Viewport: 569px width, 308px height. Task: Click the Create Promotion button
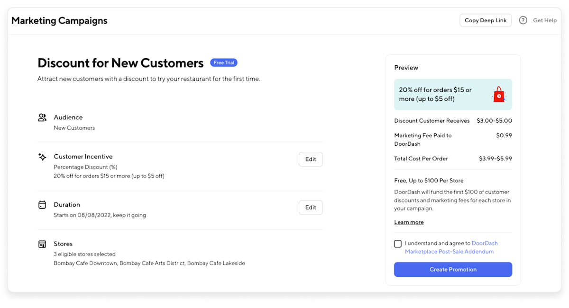453,269
